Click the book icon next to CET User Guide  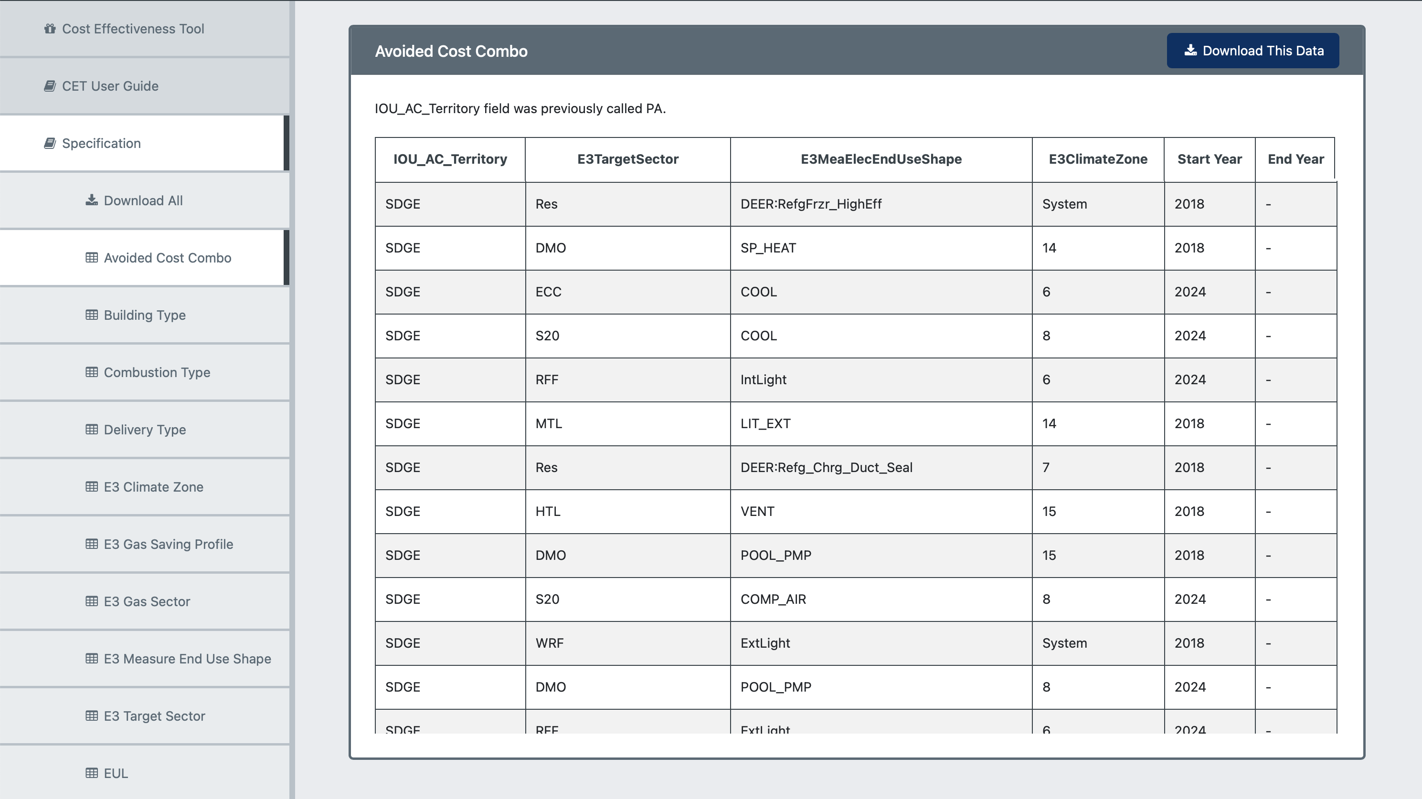tap(50, 86)
